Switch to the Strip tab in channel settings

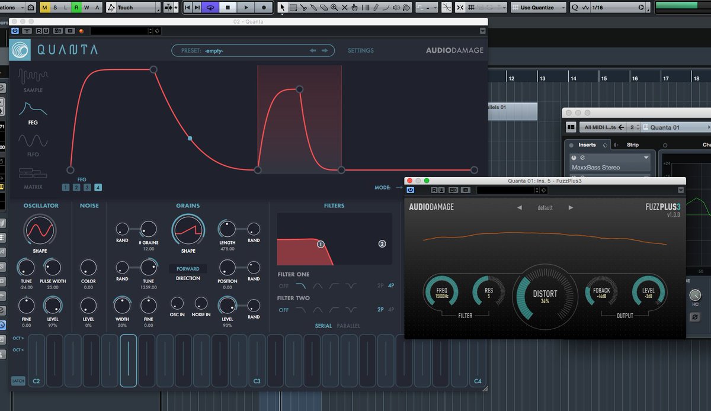[633, 145]
